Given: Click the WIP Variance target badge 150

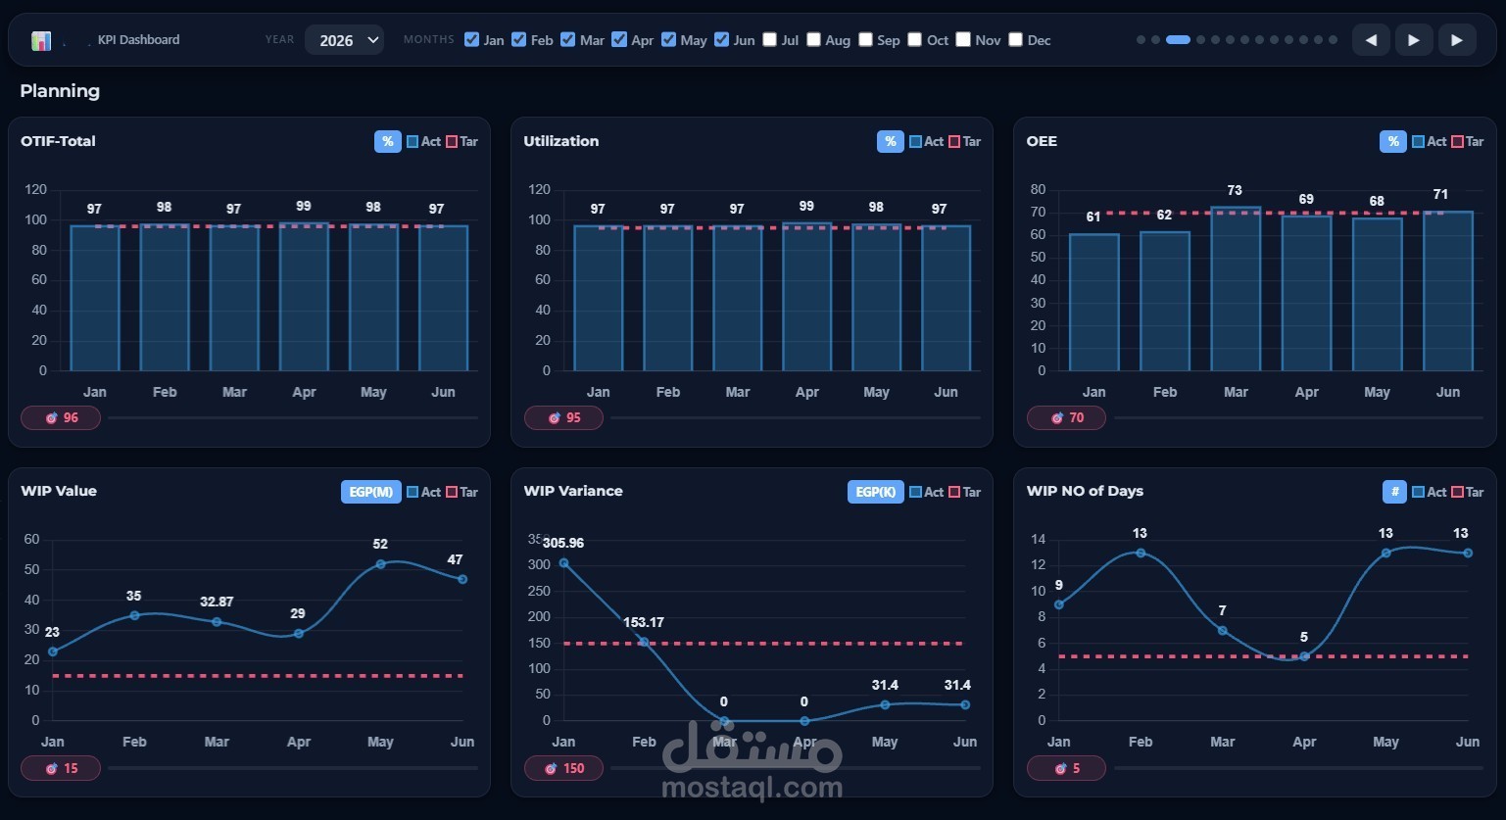Looking at the screenshot, I should click(x=563, y=769).
